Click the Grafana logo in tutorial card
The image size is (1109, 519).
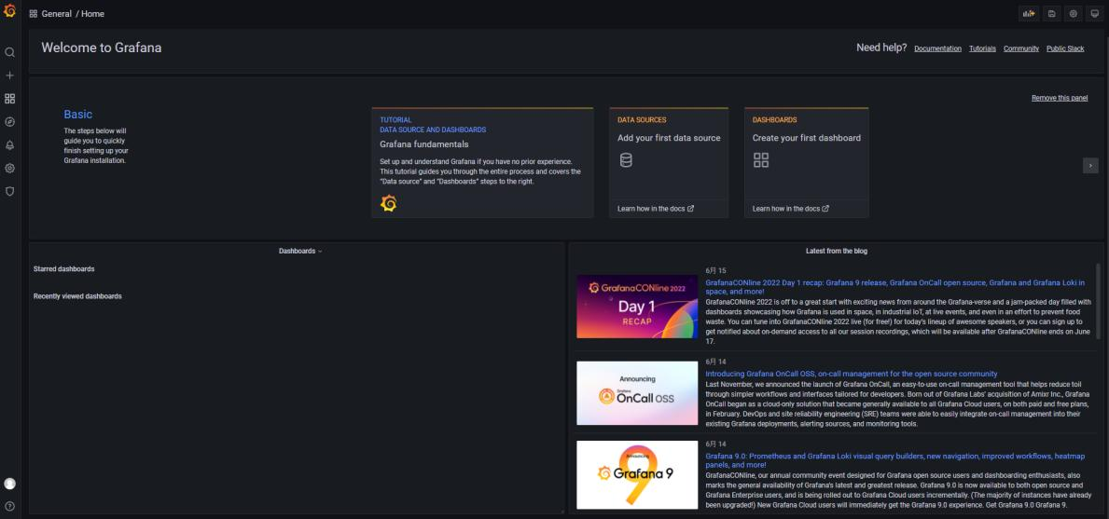click(388, 203)
